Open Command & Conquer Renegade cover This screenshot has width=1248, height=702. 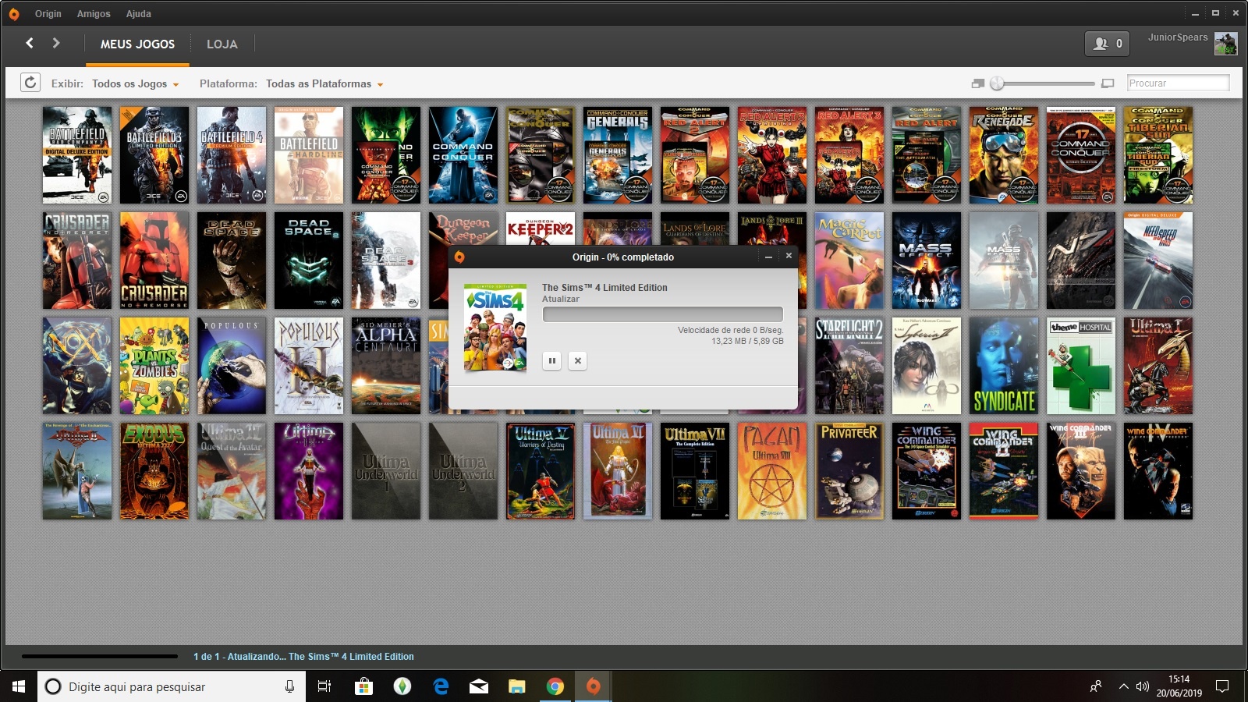coord(1004,155)
